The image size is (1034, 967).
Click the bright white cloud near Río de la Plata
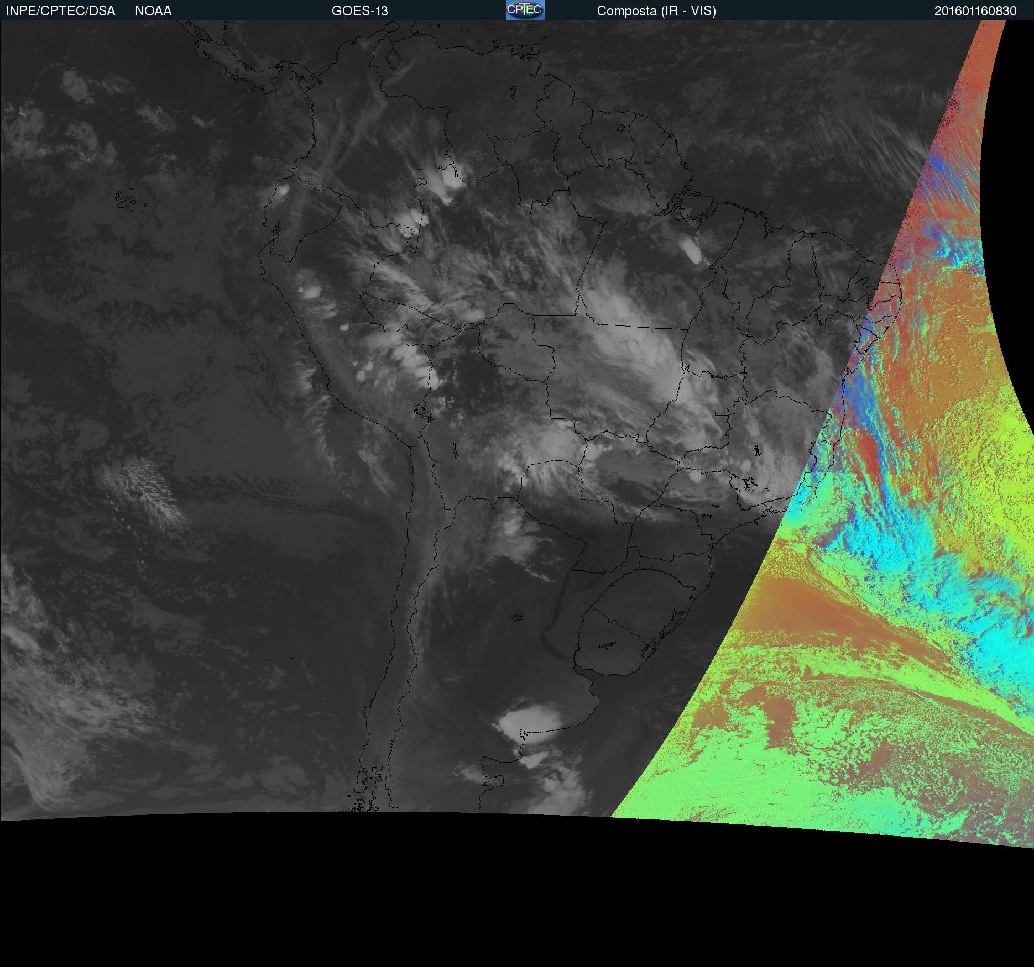coord(529,720)
